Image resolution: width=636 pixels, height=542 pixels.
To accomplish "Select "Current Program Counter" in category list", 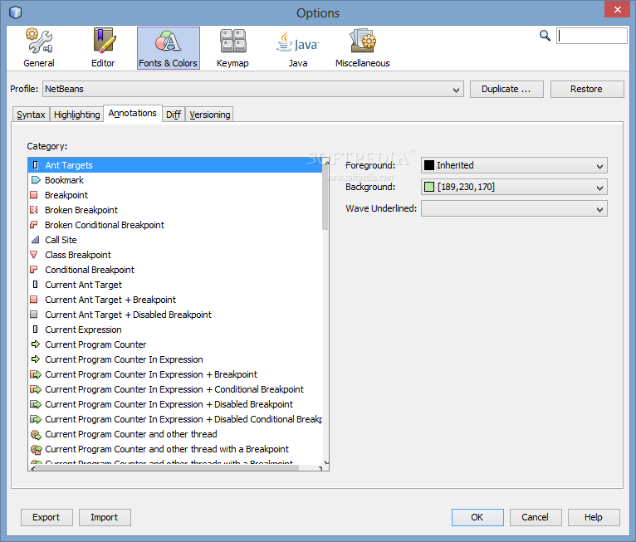I will [175, 344].
